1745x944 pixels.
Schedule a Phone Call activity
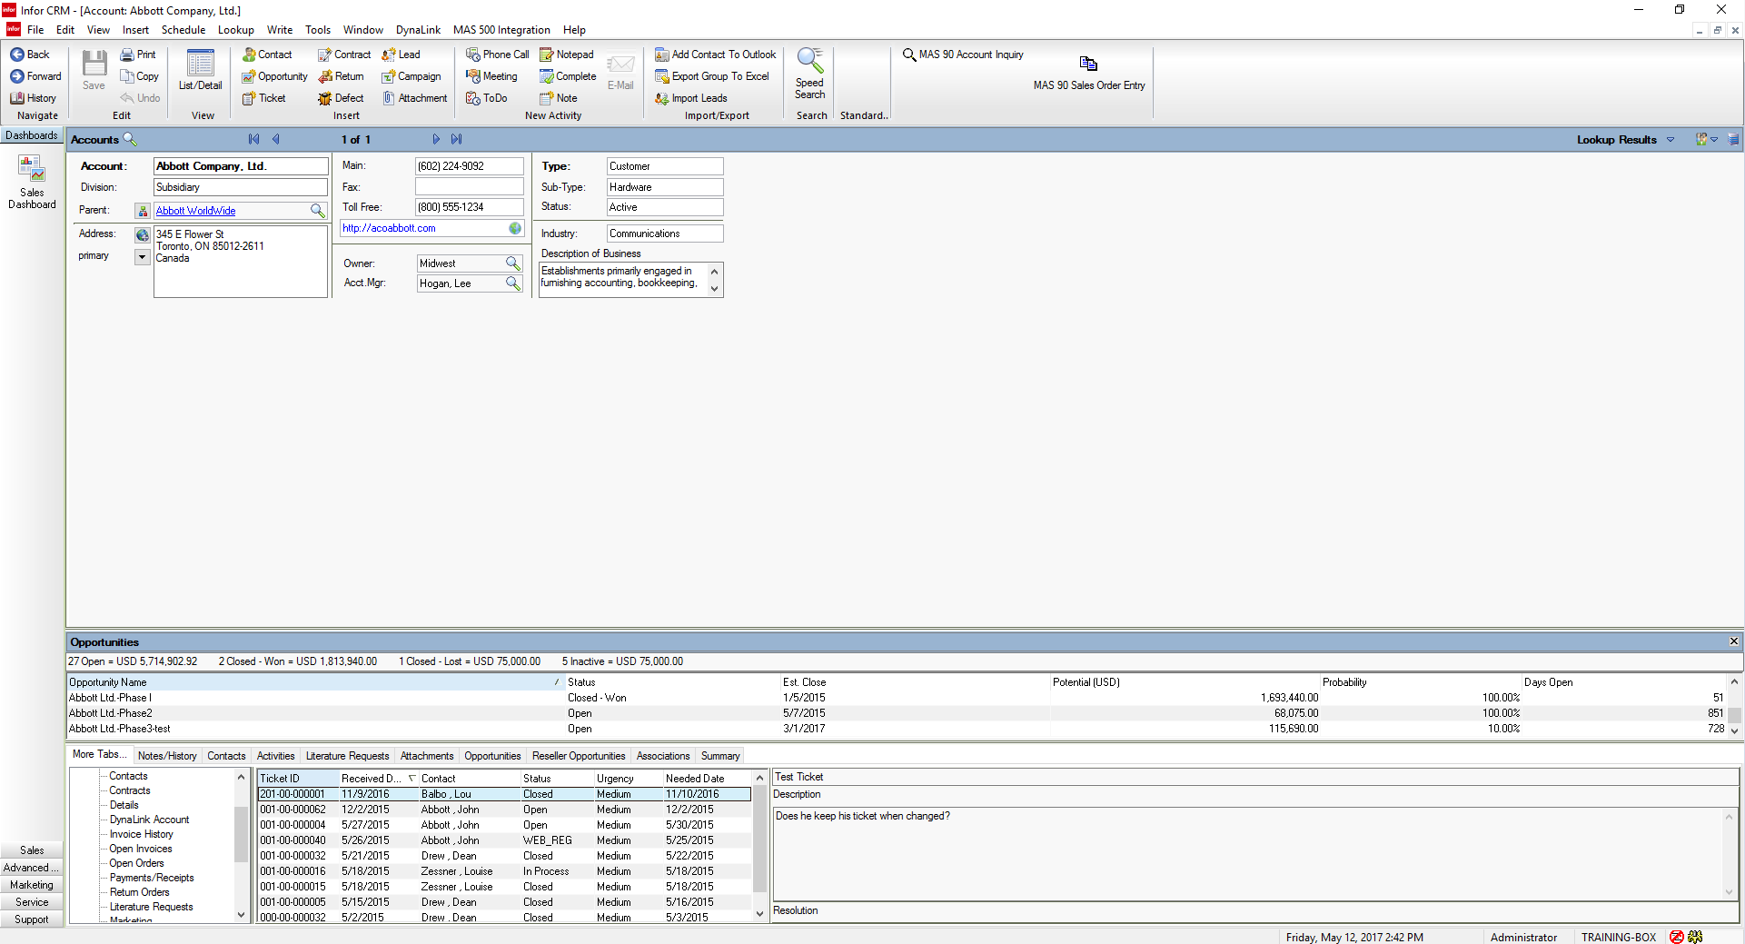497,55
